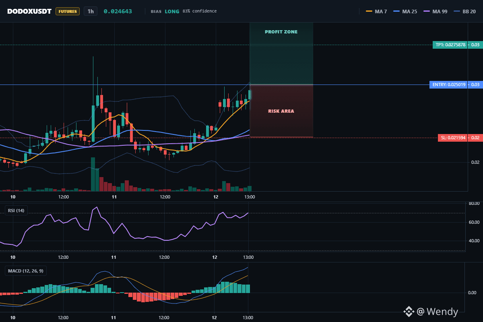Click the PROFIT ZONE label
Screen dimensions: 483x322
281,32
